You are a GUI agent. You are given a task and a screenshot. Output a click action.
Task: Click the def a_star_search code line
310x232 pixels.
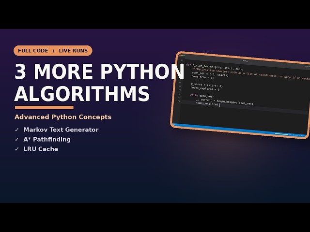tap(215, 67)
